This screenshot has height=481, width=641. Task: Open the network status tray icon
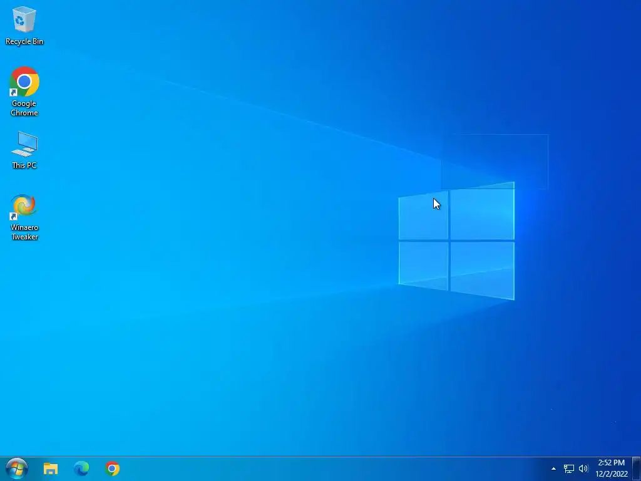[568, 468]
